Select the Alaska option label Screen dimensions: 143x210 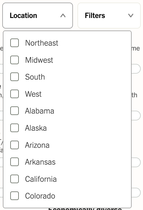pyautogui.click(x=36, y=128)
